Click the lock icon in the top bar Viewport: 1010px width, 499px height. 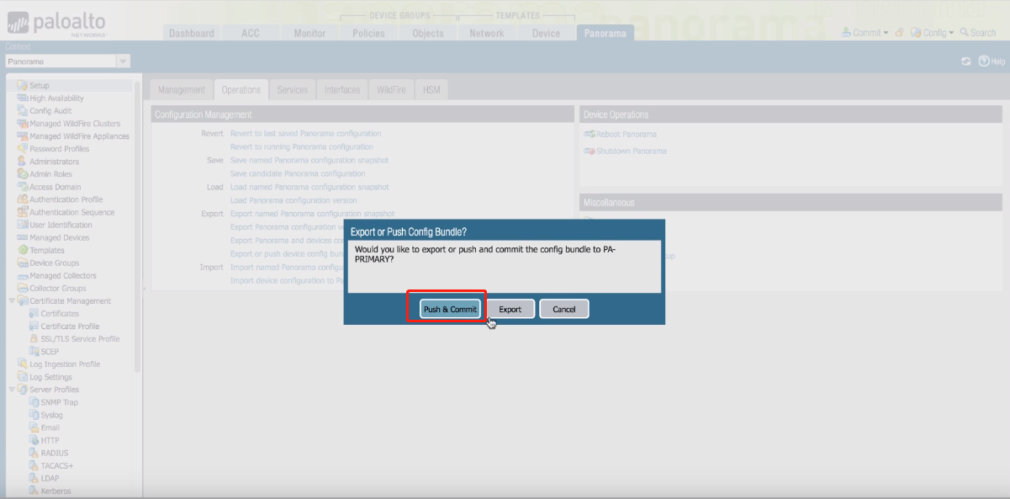(x=899, y=33)
